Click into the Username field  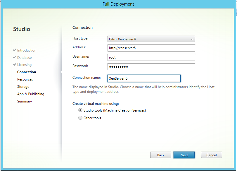click(151, 58)
